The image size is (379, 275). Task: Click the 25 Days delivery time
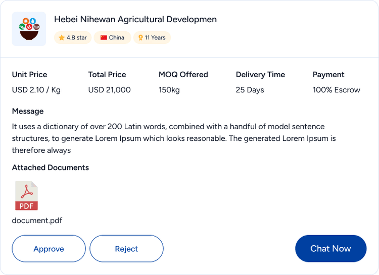point(250,90)
